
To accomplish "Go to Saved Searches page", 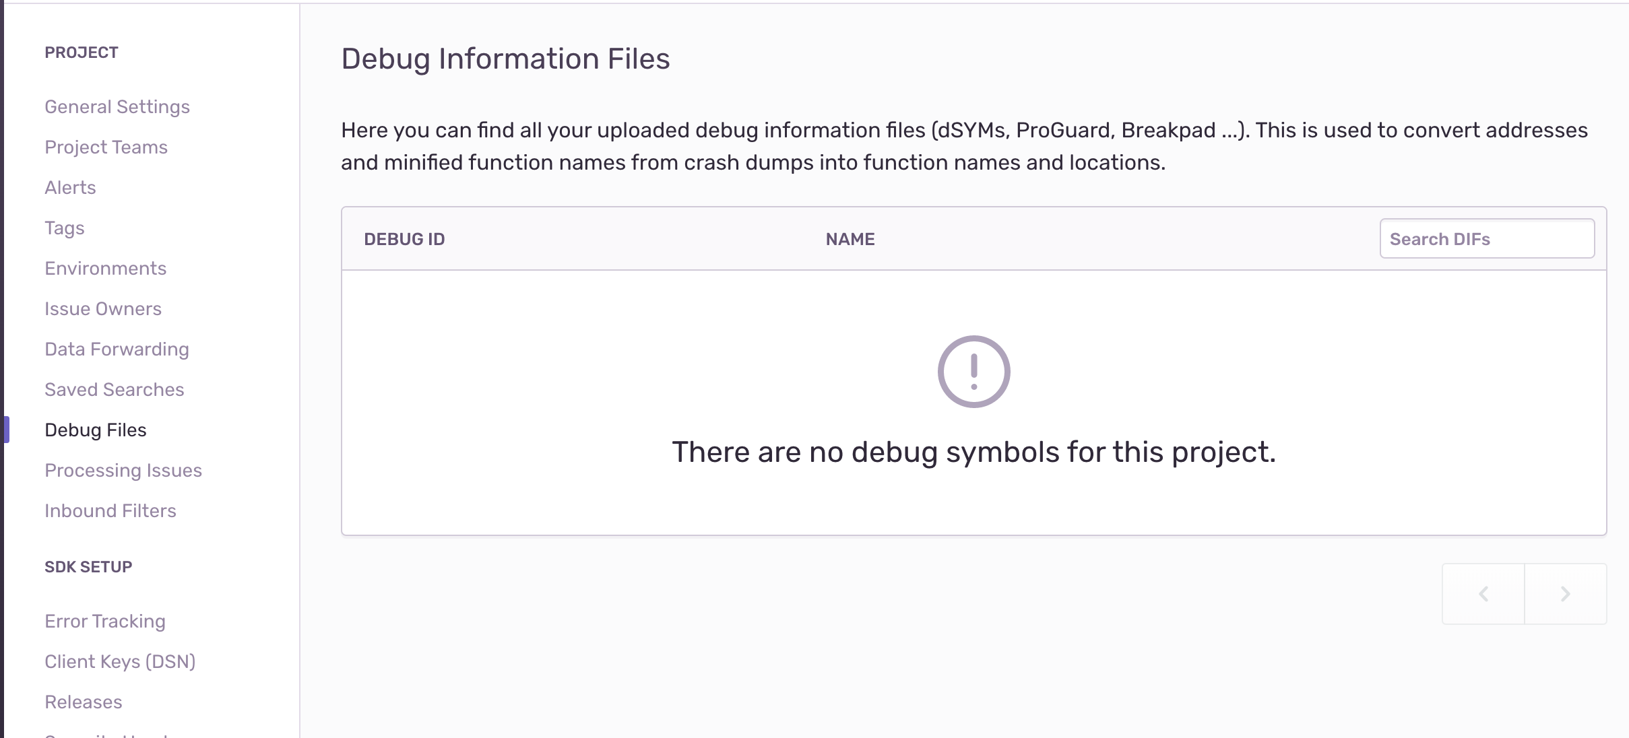I will (114, 390).
